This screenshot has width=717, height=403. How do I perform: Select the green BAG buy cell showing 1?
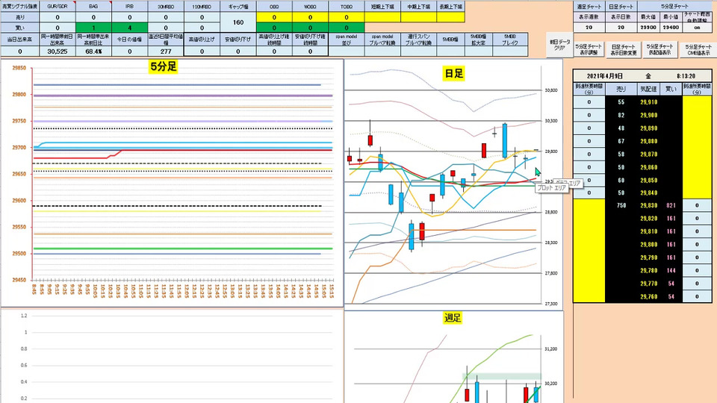93,28
